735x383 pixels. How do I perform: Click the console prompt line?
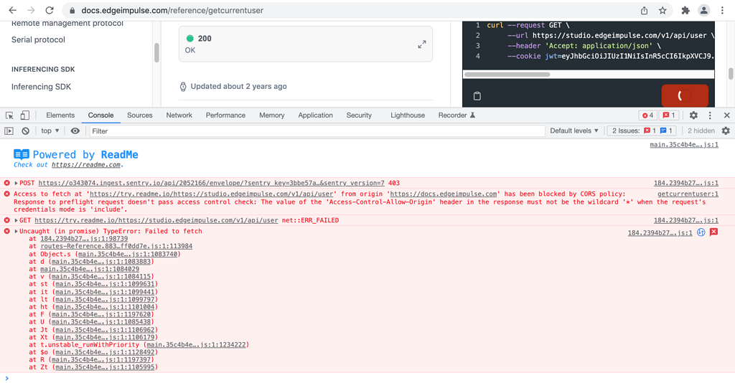[367, 378]
